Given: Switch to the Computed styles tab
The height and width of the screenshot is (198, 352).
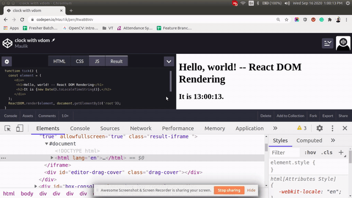Looking at the screenshot, I should tap(309, 141).
